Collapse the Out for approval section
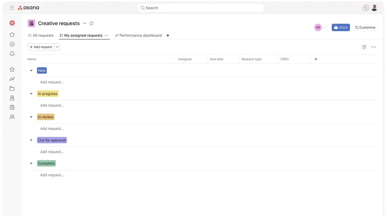The width and height of the screenshot is (387, 216). [31, 140]
